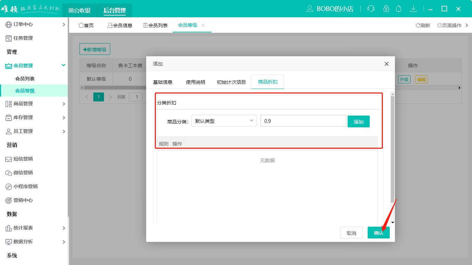Select 会员列表 in the sidebar
472x265 pixels.
[x=25, y=79]
